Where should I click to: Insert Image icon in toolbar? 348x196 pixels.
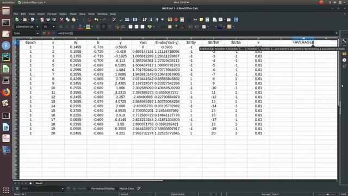[x=170, y=20]
